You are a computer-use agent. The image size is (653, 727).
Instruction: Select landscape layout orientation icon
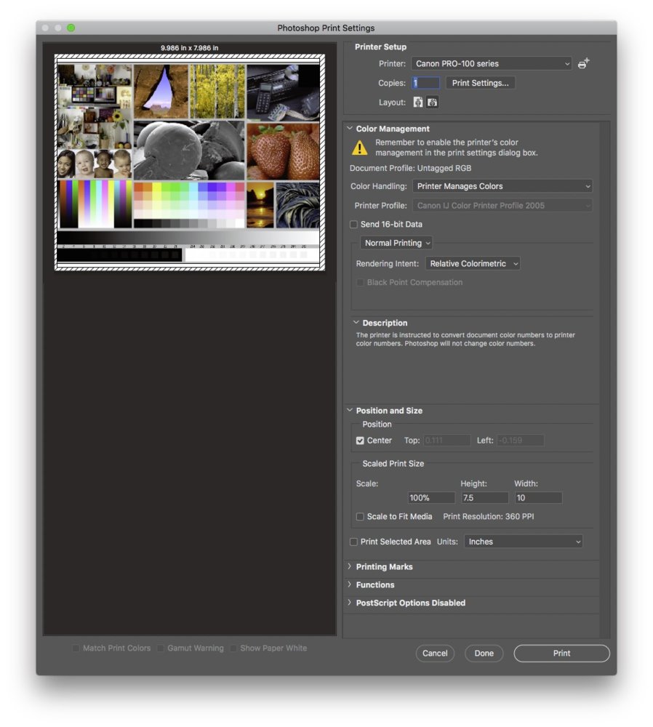(x=432, y=103)
